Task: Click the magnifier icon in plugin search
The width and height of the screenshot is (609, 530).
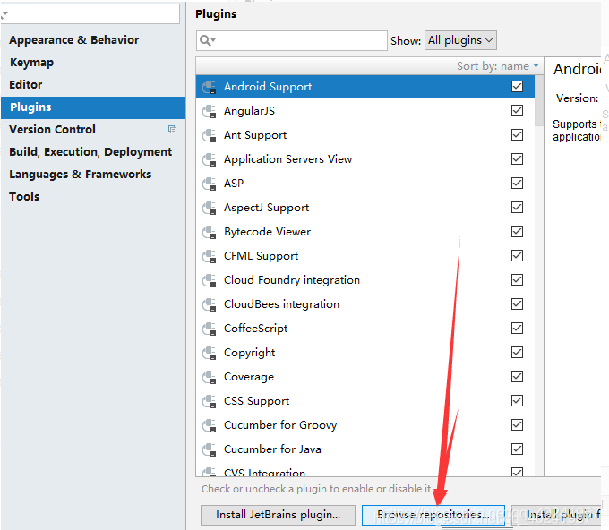Action: click(207, 40)
